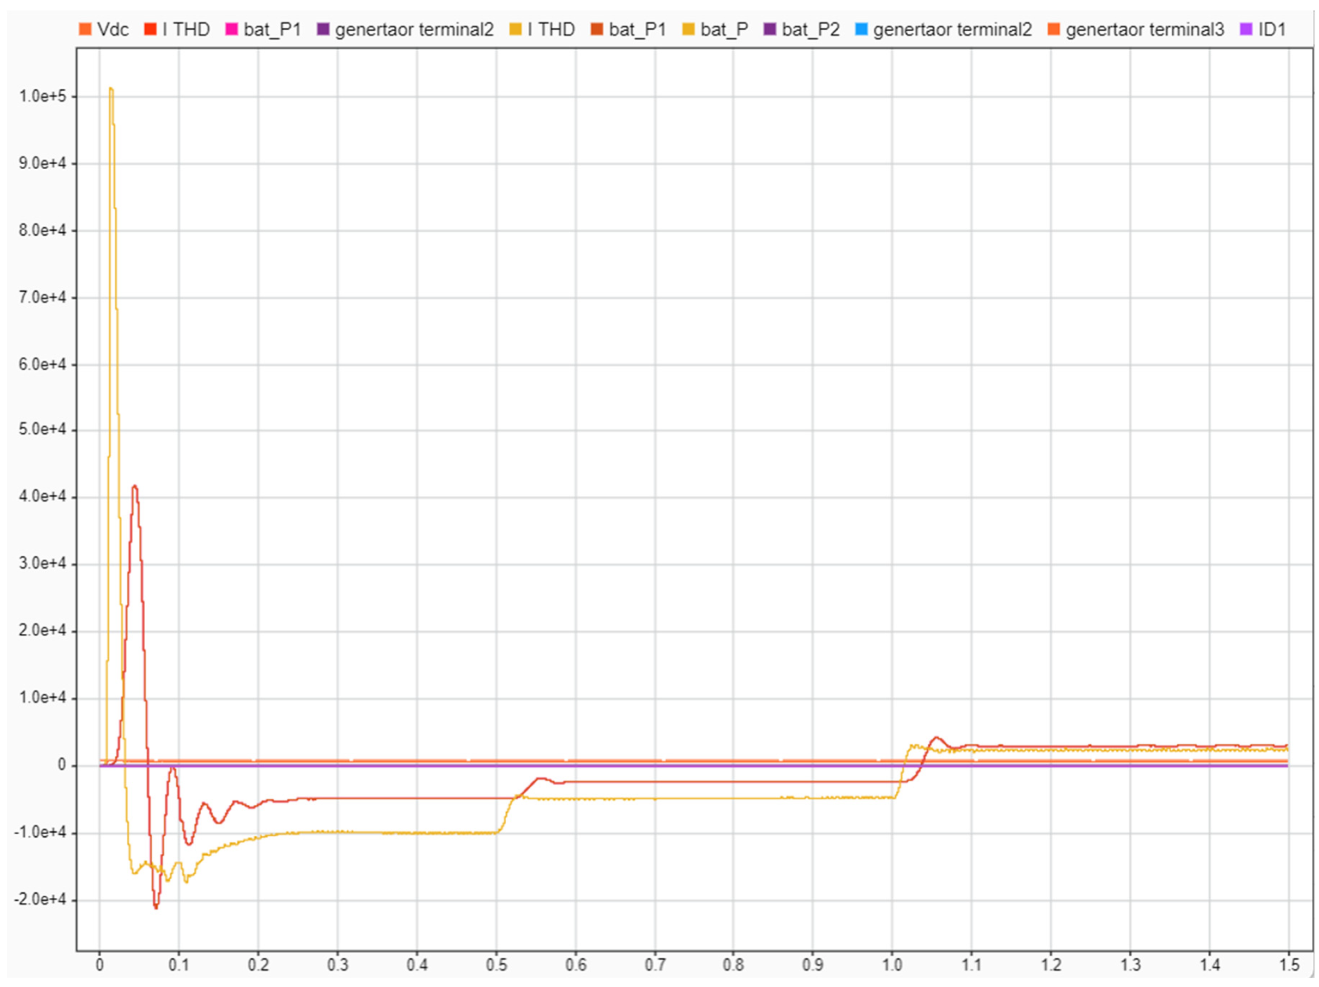Click the yellow I THD legend swatch

coord(516,29)
